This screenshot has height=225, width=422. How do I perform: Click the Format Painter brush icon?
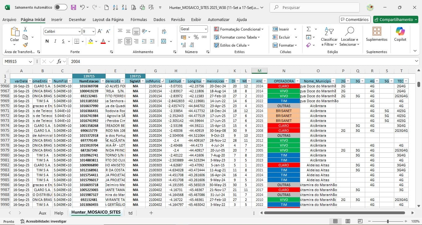[x=25, y=45]
